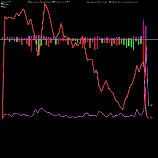Click the '1.65' price axis label
The image size is (158, 158).
152,118
